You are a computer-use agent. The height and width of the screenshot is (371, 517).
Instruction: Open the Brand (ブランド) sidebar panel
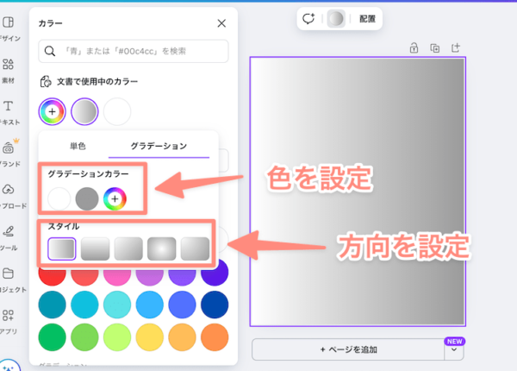tap(9, 154)
